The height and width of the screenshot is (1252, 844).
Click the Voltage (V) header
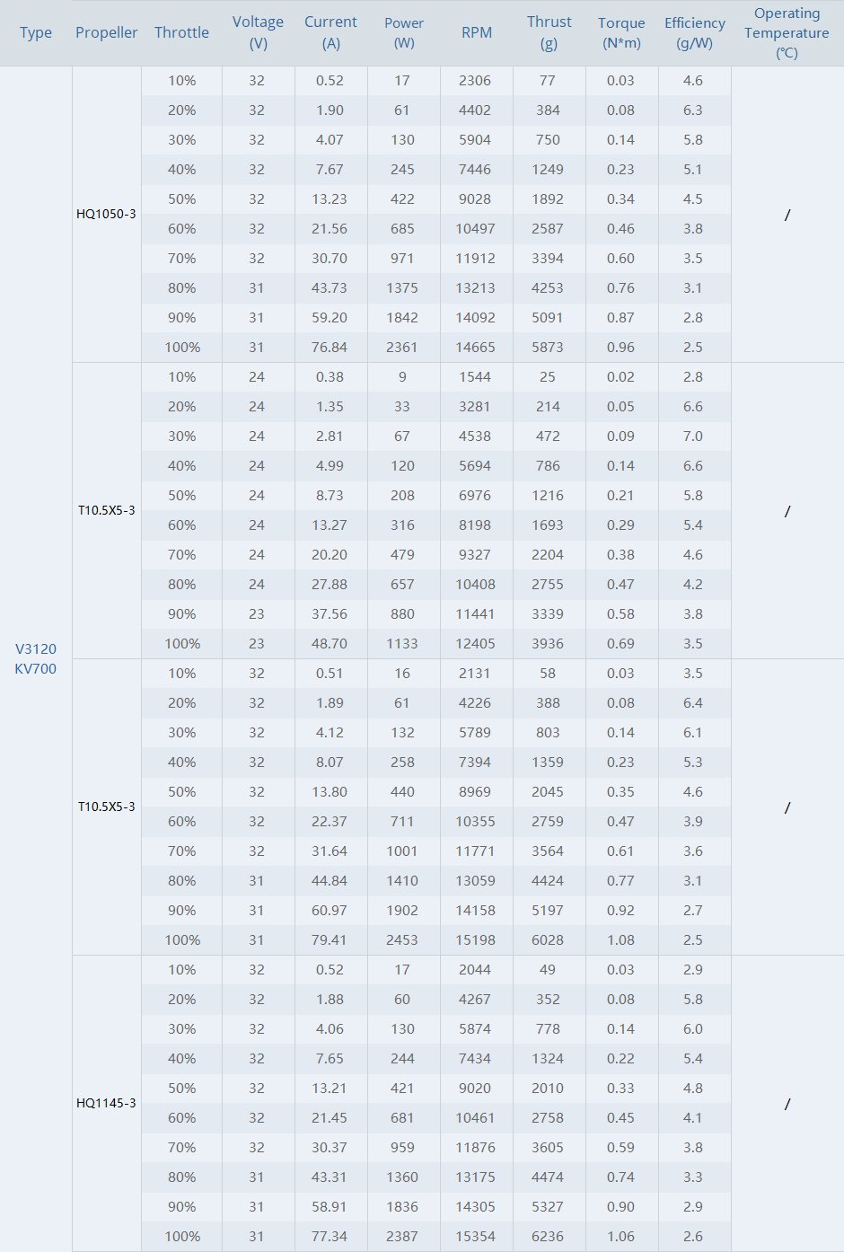coord(258,32)
